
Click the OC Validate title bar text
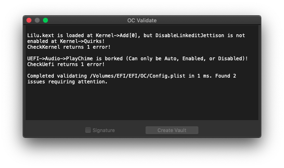tap(142, 21)
